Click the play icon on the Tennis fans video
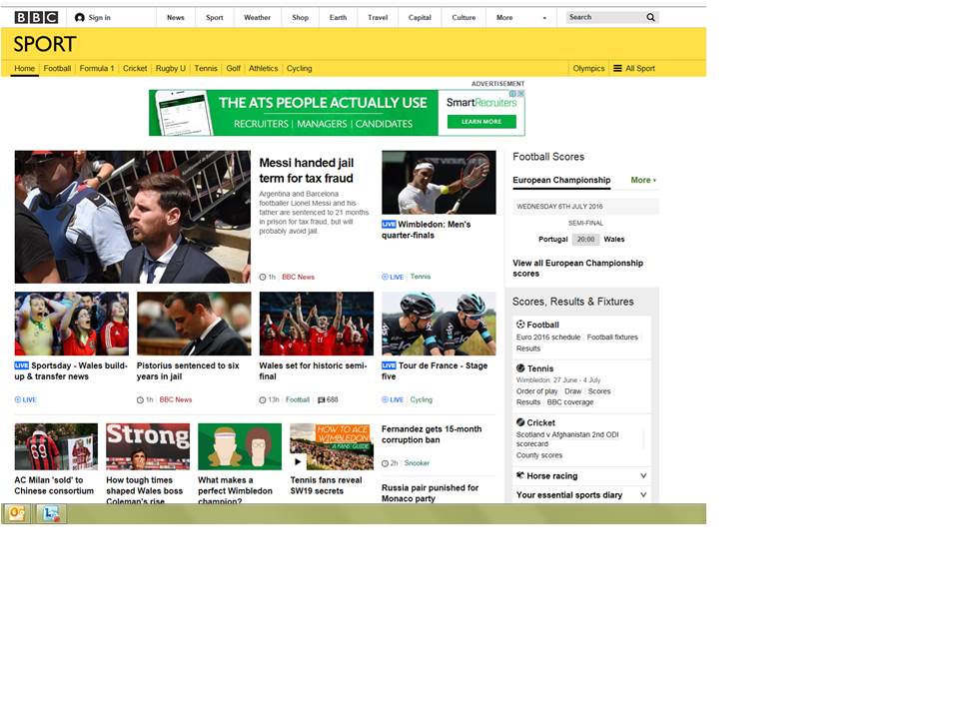The height and width of the screenshot is (719, 959). pos(298,461)
